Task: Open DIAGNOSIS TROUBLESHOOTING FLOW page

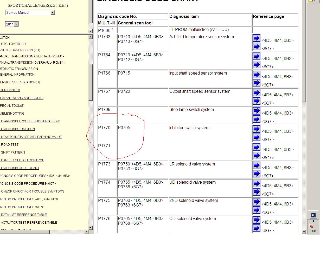Action: pyautogui.click(x=30, y=121)
